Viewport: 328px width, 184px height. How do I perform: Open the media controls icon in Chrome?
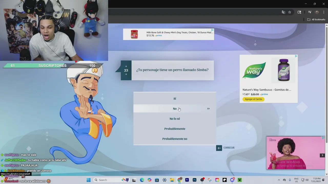tap(310, 12)
